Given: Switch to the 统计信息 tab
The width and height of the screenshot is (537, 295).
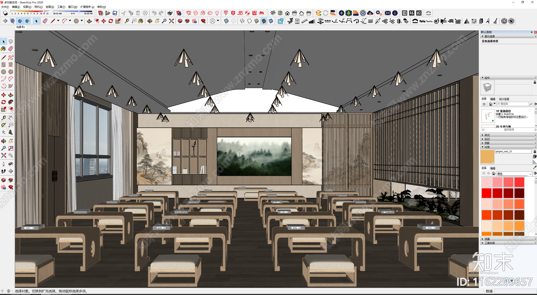Looking at the screenshot, I should click(x=504, y=99).
